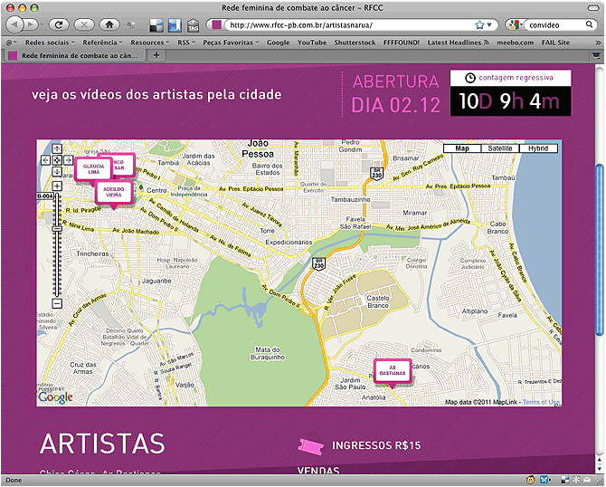This screenshot has width=606, height=487.
Task: Open the FFFFOUND! bookmark
Action: [x=402, y=43]
